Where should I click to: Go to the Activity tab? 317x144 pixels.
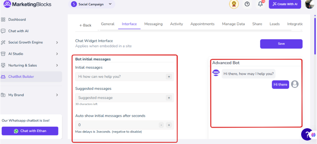[x=177, y=24]
